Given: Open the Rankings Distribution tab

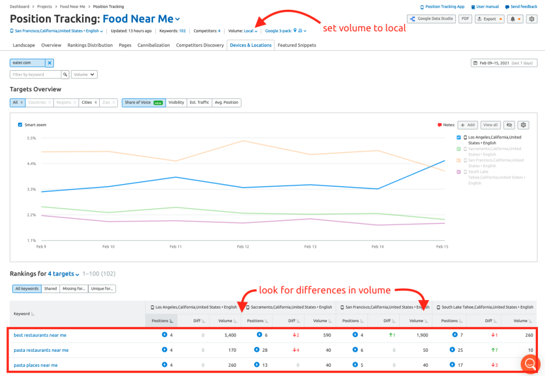Looking at the screenshot, I should tap(90, 45).
